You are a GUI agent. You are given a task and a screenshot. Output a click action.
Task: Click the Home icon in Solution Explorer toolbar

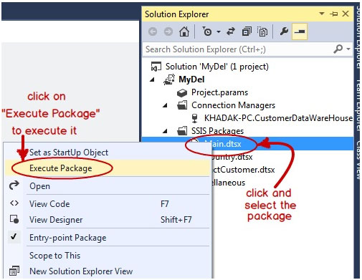pos(184,32)
